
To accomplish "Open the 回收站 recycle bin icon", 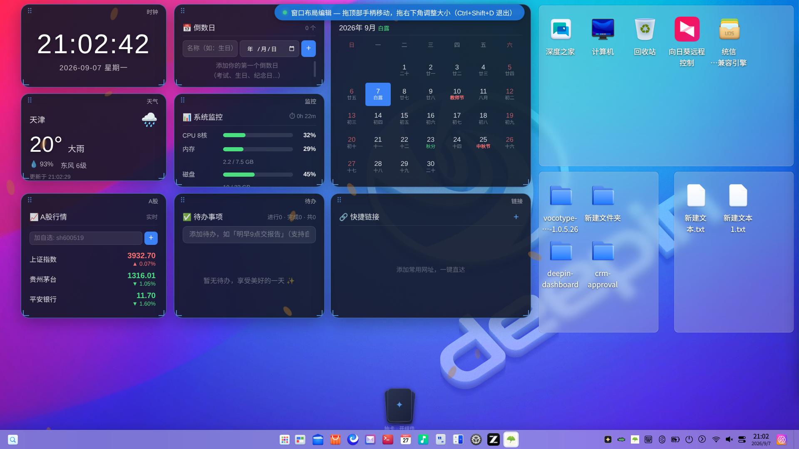I will tap(645, 37).
